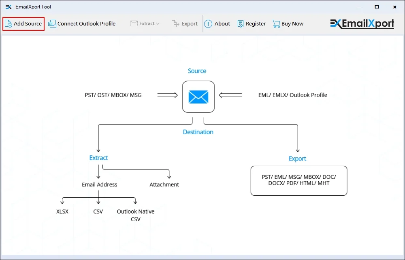
Task: Click the Source envelope icon in the diagram
Action: pyautogui.click(x=198, y=97)
